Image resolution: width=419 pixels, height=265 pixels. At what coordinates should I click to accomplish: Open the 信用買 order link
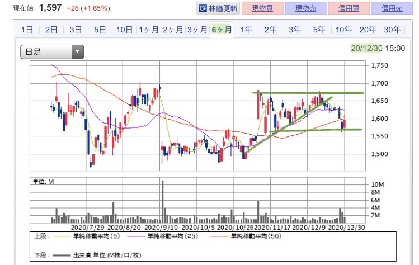click(x=349, y=8)
